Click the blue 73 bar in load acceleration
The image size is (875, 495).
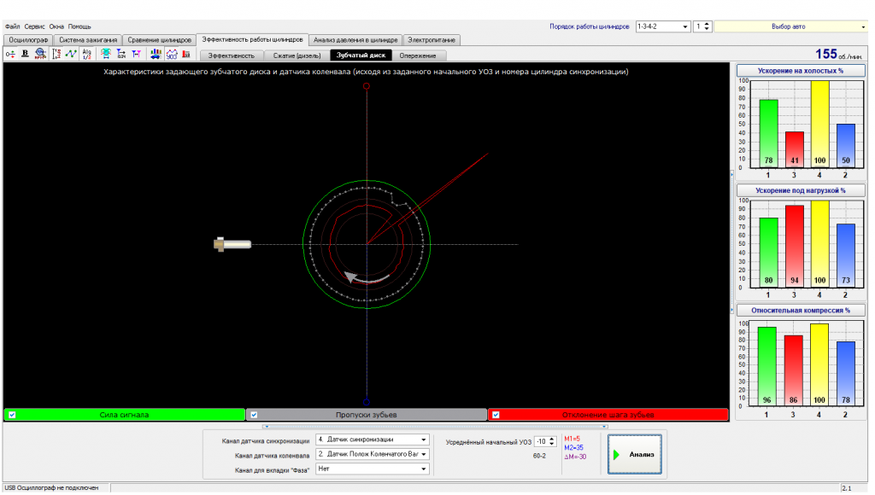[846, 256]
